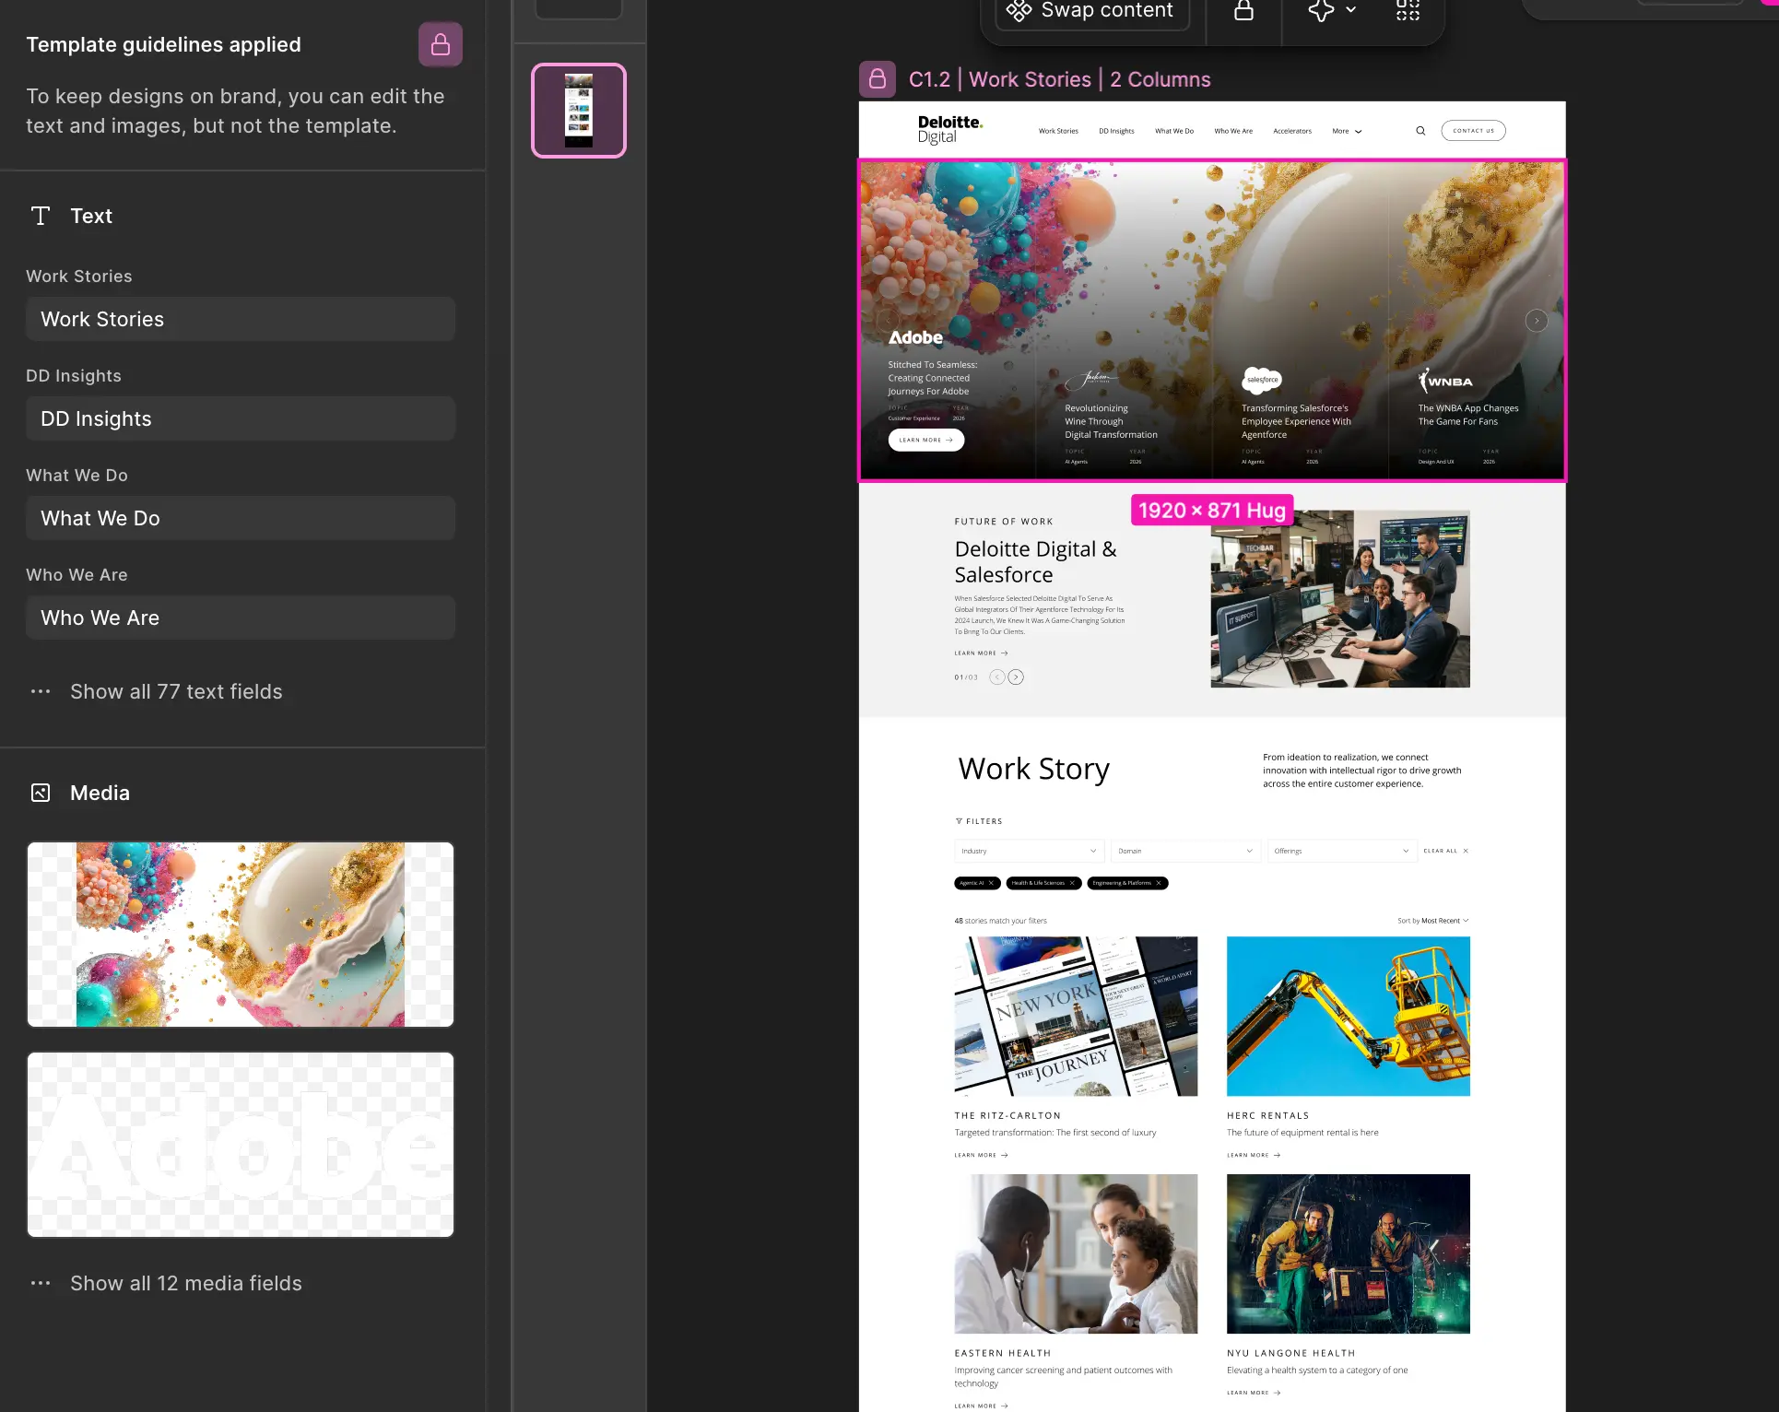Open the Industry filter dropdown
This screenshot has height=1412, width=1779.
[1029, 851]
